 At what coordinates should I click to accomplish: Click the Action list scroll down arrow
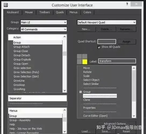65,90
